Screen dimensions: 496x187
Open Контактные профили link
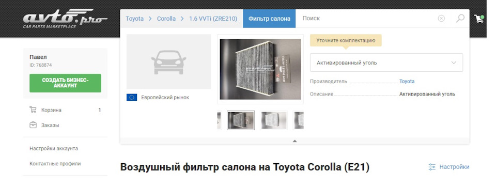[55, 164]
